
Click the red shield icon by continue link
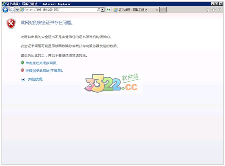(23, 70)
